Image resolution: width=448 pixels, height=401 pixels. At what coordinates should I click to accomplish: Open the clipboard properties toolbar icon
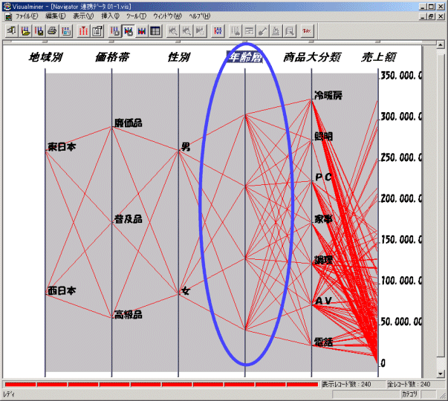[x=97, y=31]
